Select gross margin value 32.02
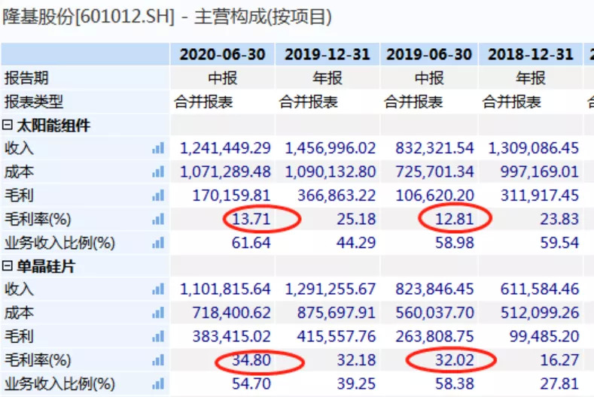 point(455,360)
